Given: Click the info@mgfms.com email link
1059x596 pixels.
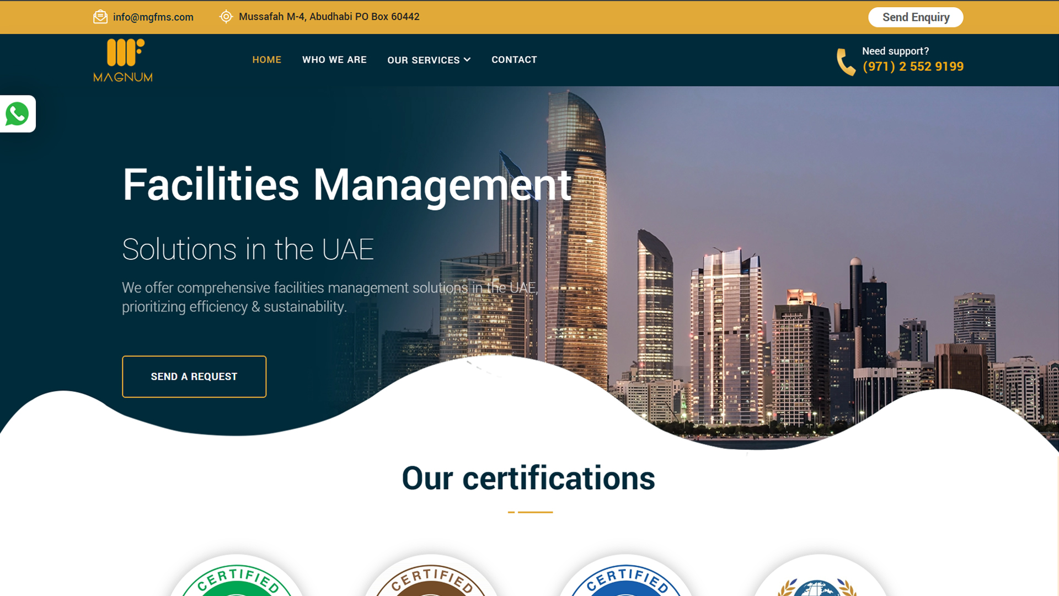Looking at the screenshot, I should click(153, 17).
